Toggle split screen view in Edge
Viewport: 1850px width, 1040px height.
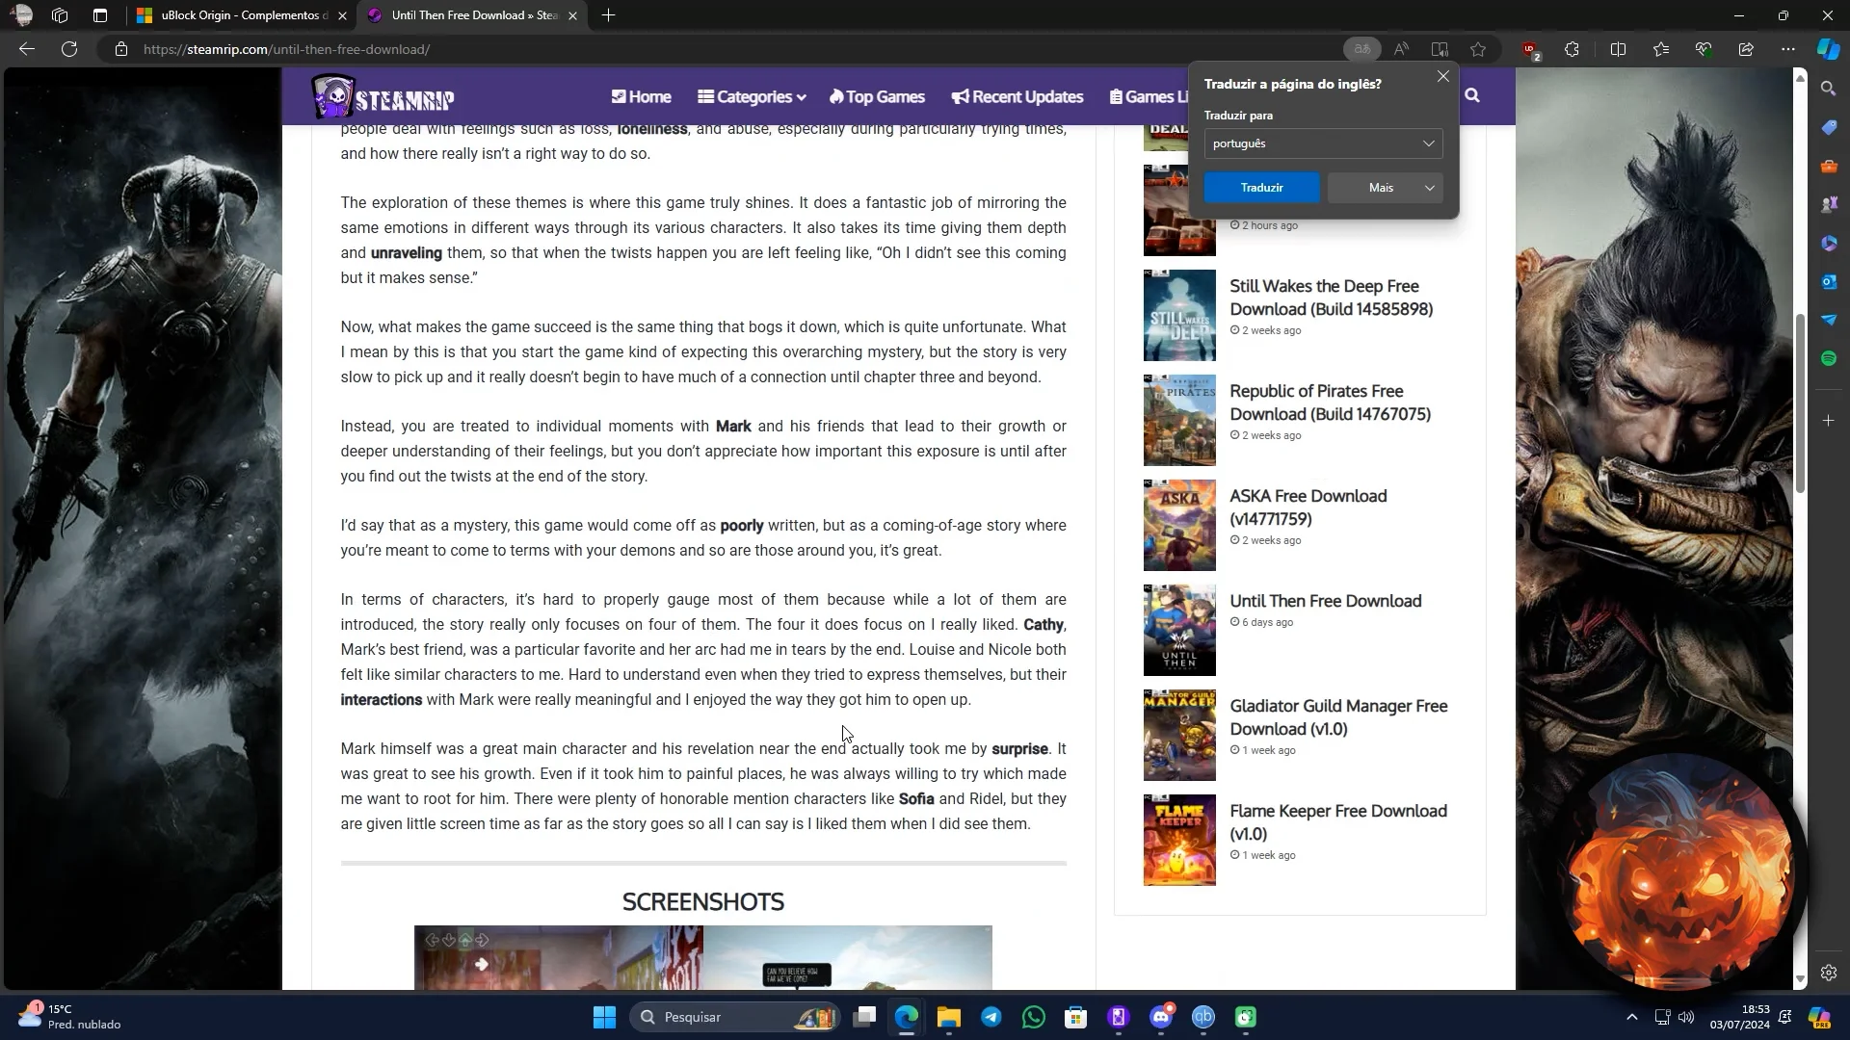(1619, 49)
